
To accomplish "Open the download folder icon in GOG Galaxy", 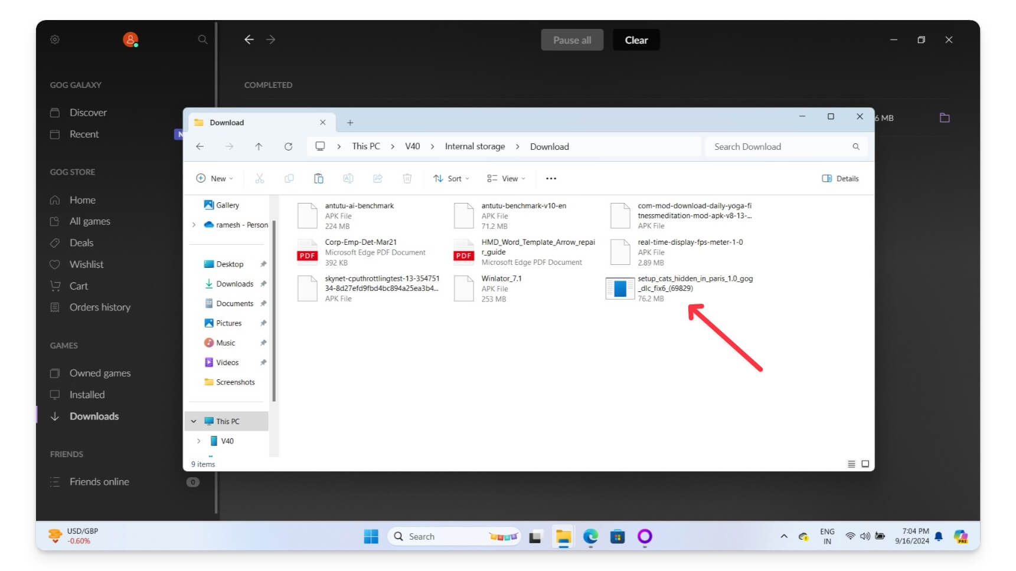I will click(x=945, y=117).
